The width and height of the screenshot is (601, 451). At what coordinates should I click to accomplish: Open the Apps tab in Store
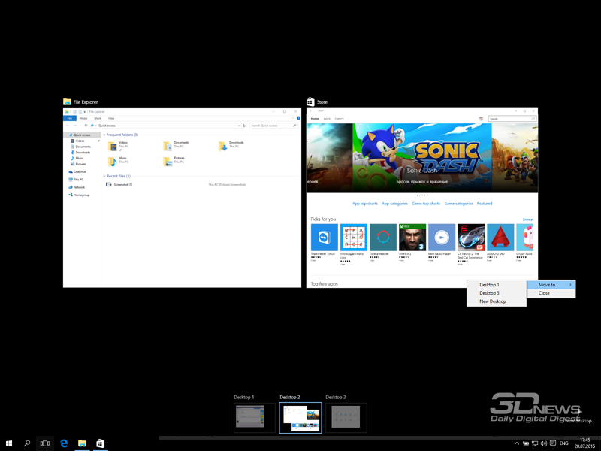coord(327,119)
